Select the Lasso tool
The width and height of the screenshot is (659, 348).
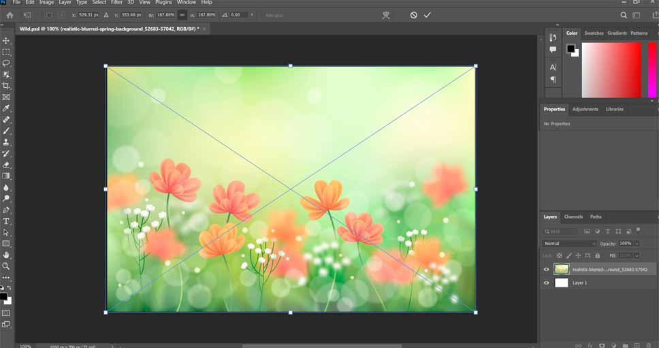(x=6, y=63)
